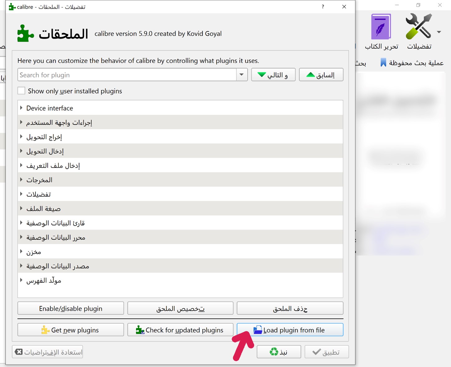The image size is (451, 367).
Task: Minimize the main calibre window
Action: click(x=397, y=5)
